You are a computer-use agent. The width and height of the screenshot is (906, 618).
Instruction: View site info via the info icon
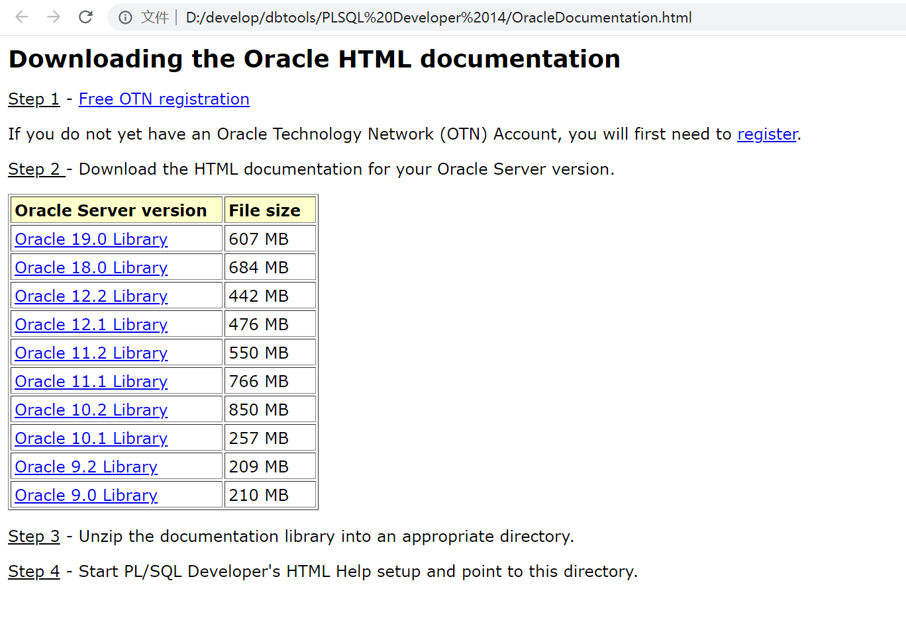tap(125, 18)
